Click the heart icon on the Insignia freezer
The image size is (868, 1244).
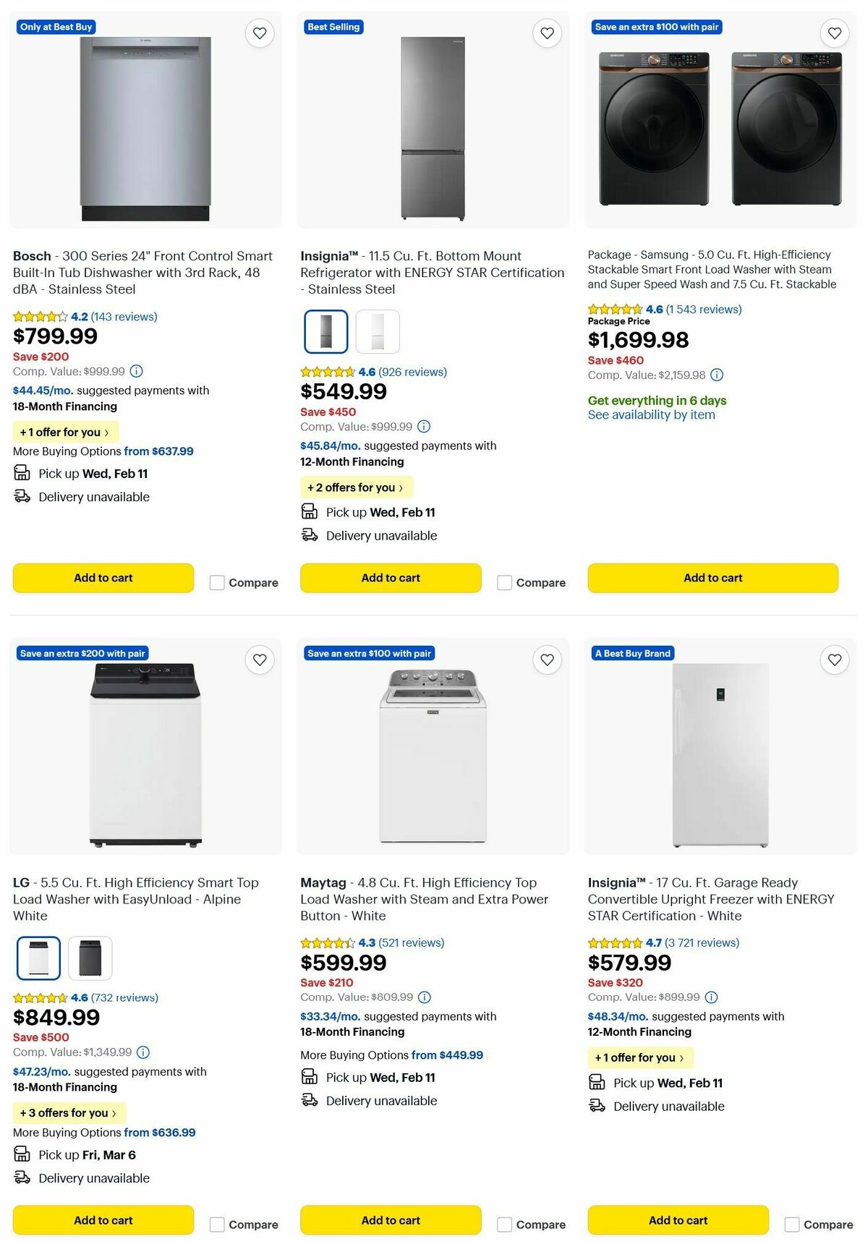pyautogui.click(x=834, y=660)
